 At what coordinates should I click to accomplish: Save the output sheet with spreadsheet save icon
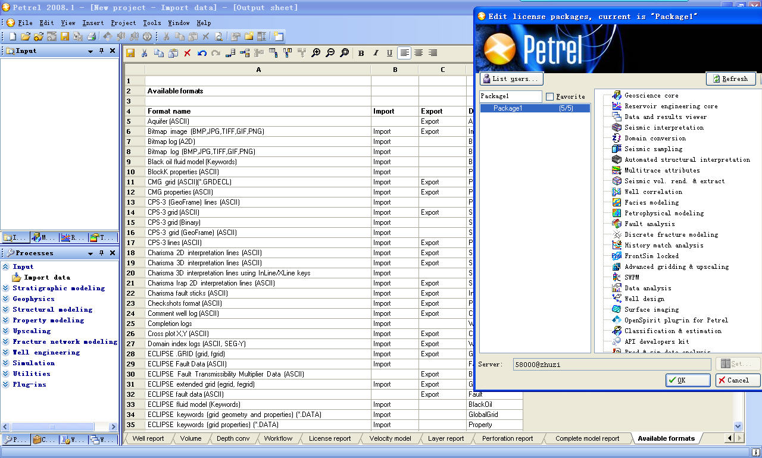pos(130,53)
